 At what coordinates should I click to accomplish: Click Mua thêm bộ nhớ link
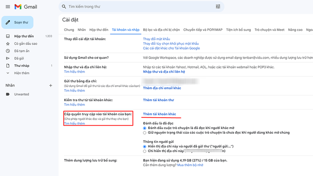pyautogui.click(x=190, y=165)
